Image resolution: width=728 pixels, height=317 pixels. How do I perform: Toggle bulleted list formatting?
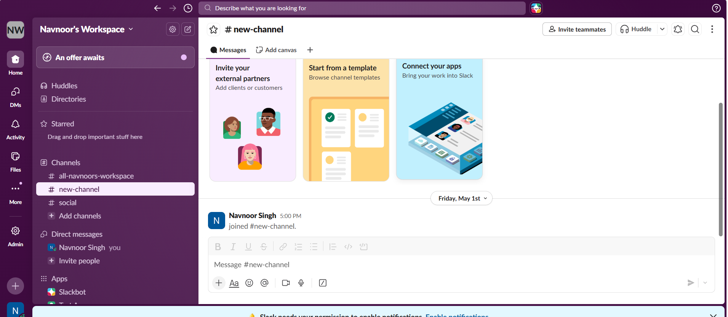[x=314, y=247]
